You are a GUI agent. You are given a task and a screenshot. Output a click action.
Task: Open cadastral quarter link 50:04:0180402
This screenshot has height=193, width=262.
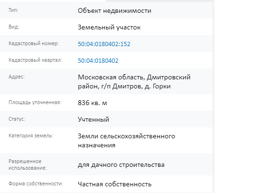98,60
